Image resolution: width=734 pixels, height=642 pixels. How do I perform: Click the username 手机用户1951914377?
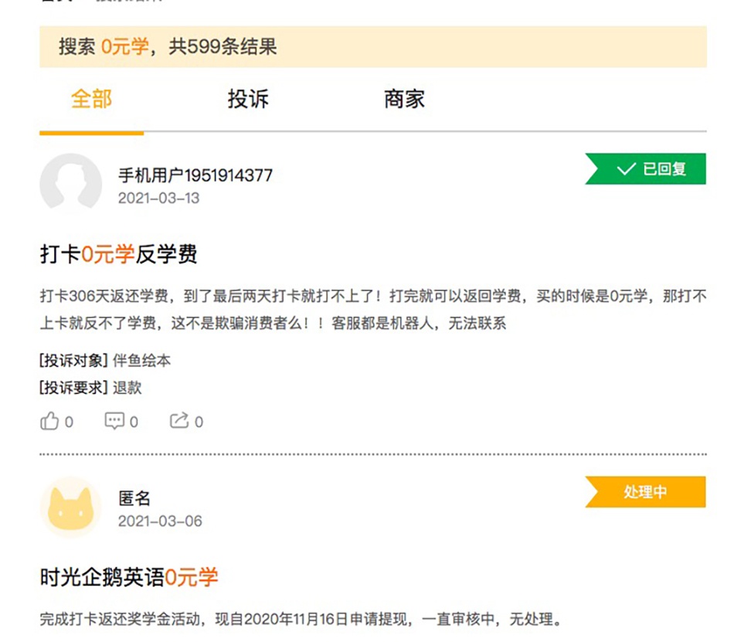[197, 175]
